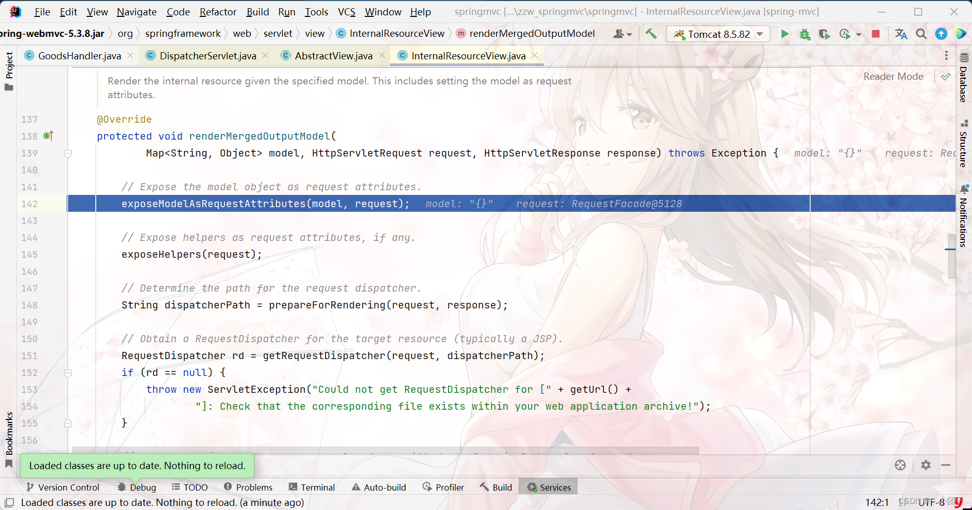Open the Auto-build tool window
Screen dimensions: 972x510
379,487
